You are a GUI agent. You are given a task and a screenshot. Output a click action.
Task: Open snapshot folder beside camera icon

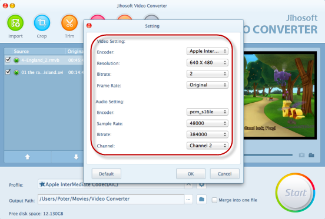click(x=311, y=155)
